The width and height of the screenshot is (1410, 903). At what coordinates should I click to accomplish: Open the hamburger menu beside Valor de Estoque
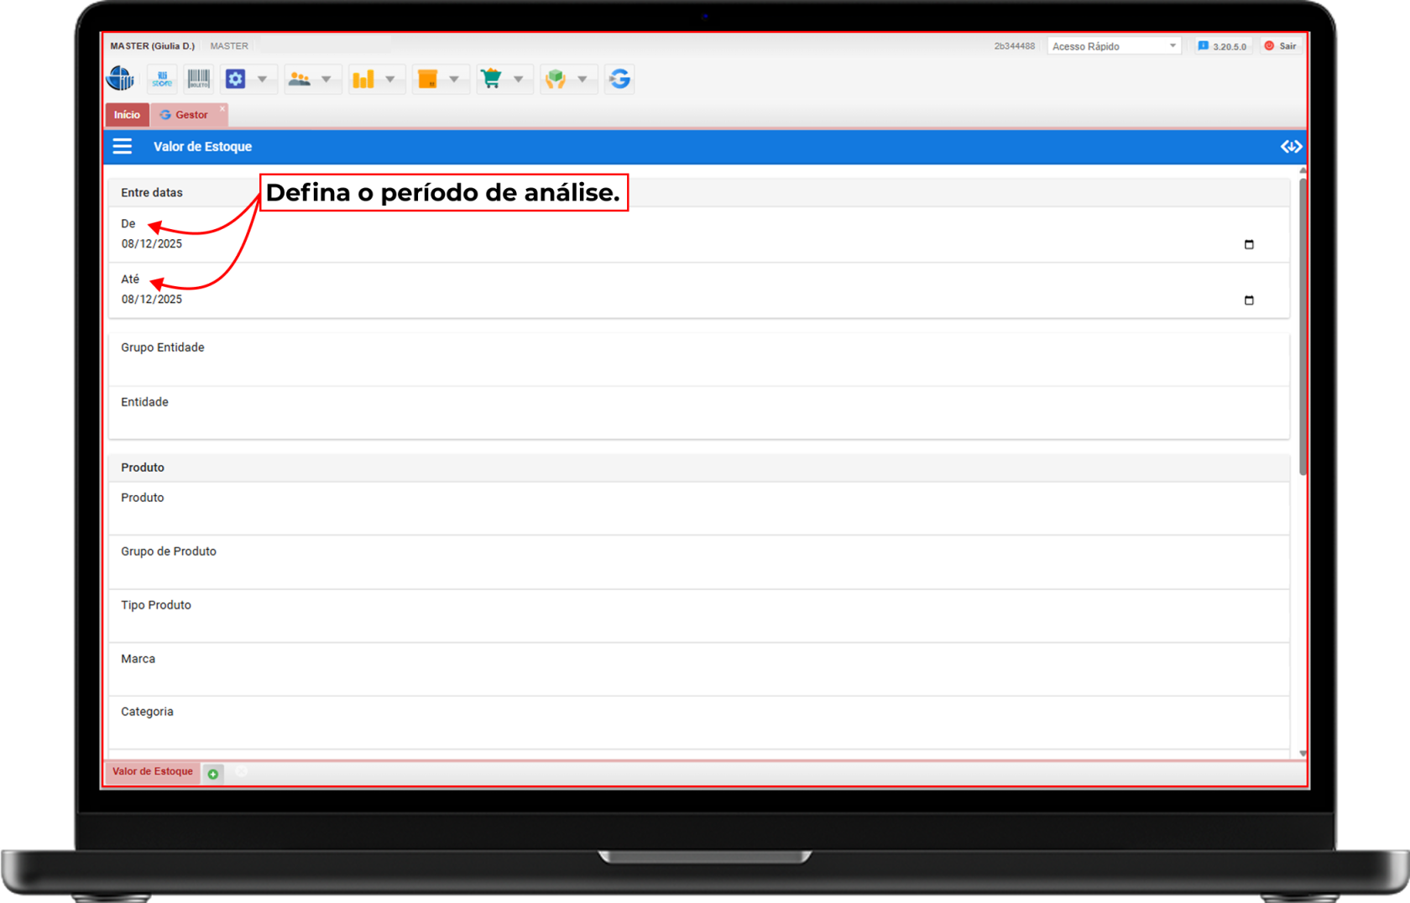123,147
